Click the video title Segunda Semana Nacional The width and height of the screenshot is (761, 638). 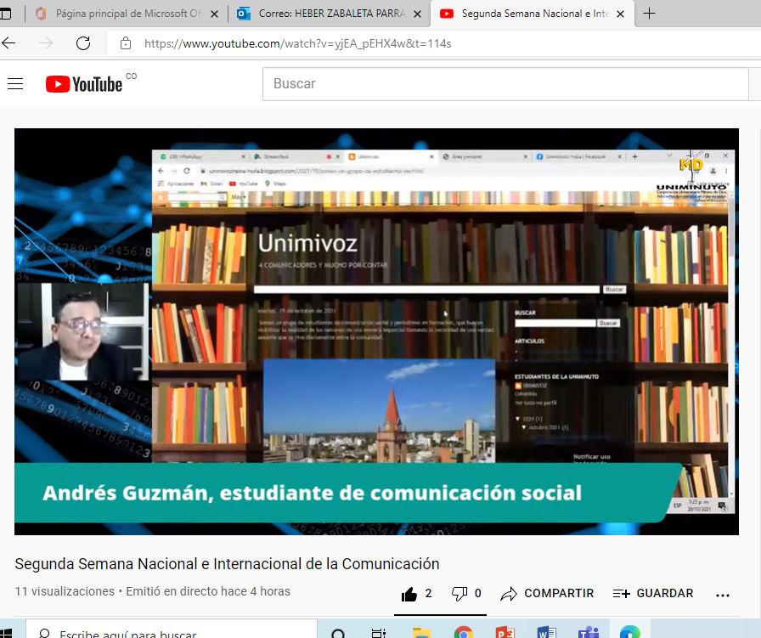[x=227, y=564]
